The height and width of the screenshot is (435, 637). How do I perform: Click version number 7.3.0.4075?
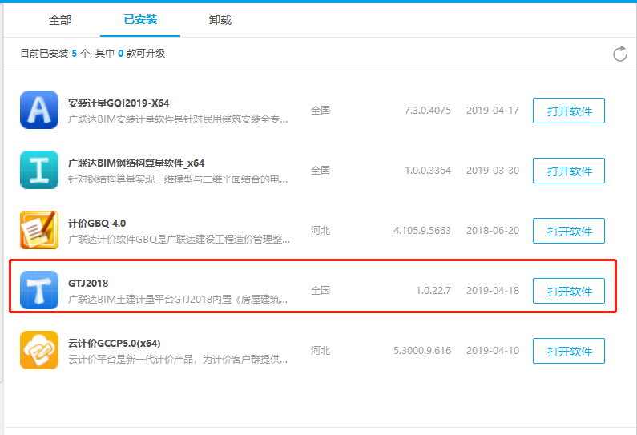(x=428, y=111)
